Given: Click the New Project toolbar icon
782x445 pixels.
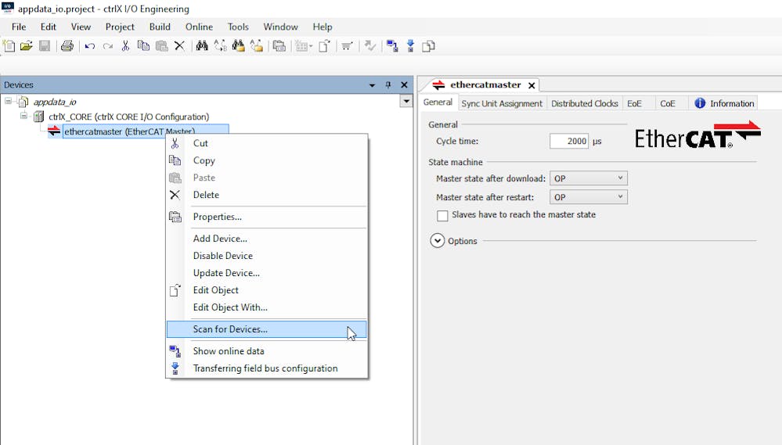Looking at the screenshot, I should click(9, 46).
